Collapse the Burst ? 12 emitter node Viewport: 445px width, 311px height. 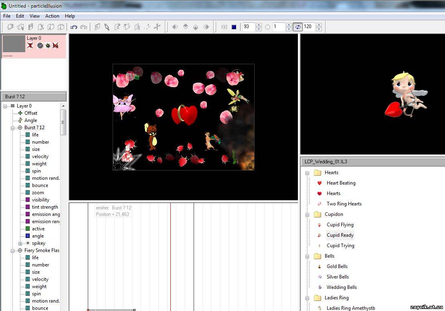12,128
